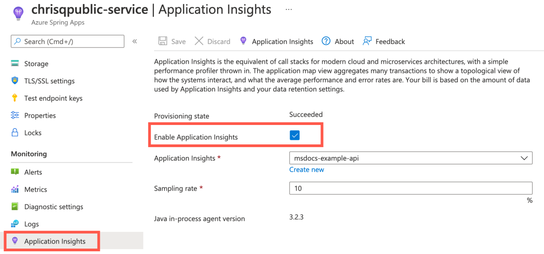Expand the msdocs-example-api dropdown
This screenshot has height=254, width=544.
411,158
